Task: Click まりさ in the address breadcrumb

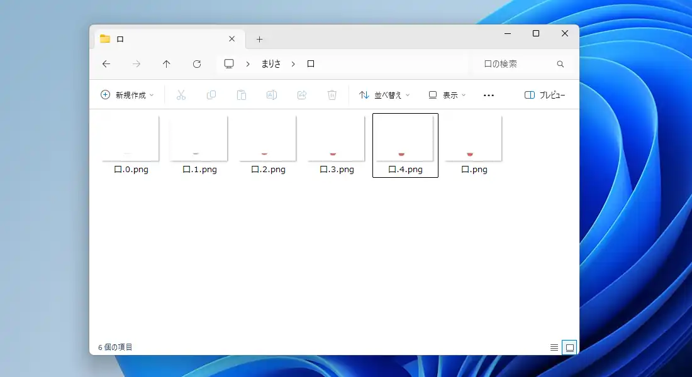Action: [x=271, y=64]
